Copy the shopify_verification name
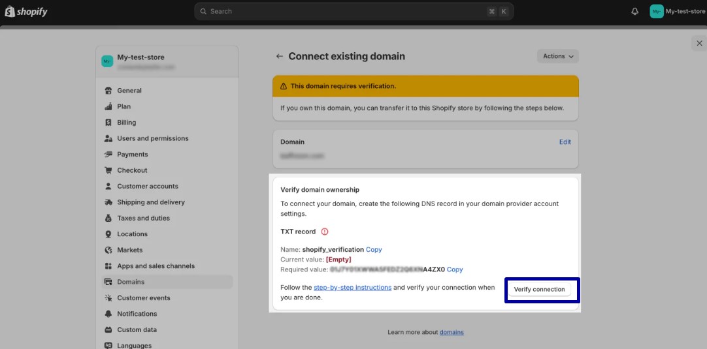The image size is (707, 349). pyautogui.click(x=374, y=249)
